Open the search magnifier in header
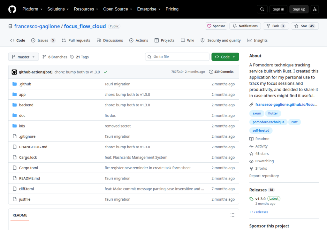This screenshot has width=327, height=230. 262,9
